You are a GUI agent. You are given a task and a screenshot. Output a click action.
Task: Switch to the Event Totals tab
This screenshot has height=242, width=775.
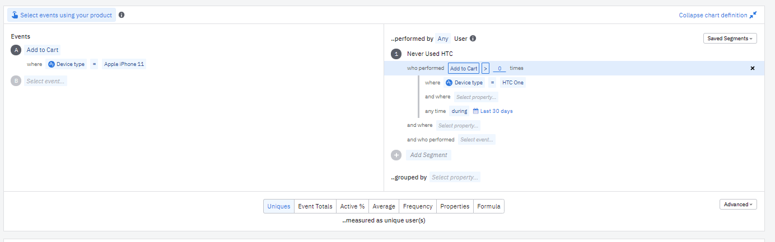[x=315, y=206]
